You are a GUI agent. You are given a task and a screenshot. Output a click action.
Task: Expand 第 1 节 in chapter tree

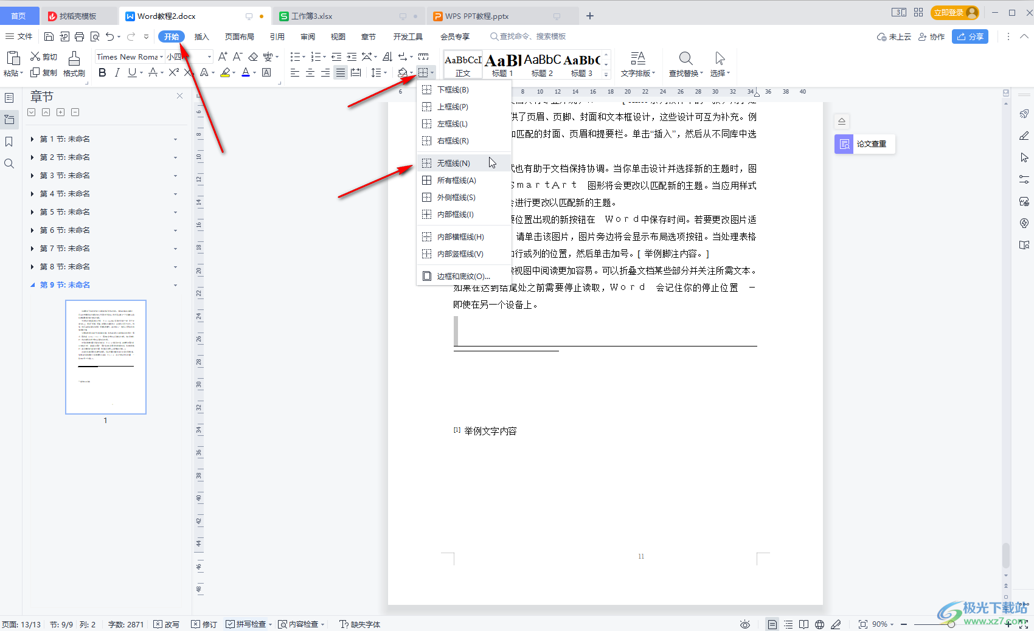32,139
